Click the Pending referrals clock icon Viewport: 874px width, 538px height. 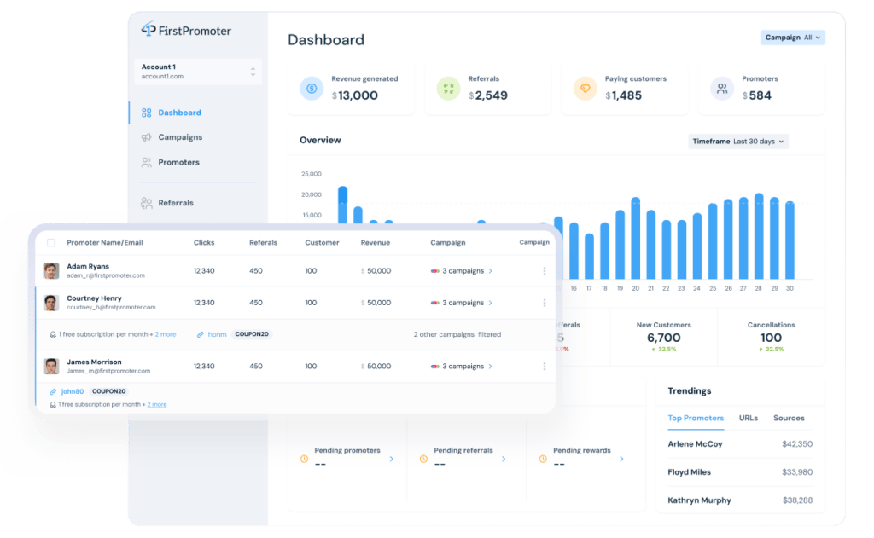pos(423,459)
